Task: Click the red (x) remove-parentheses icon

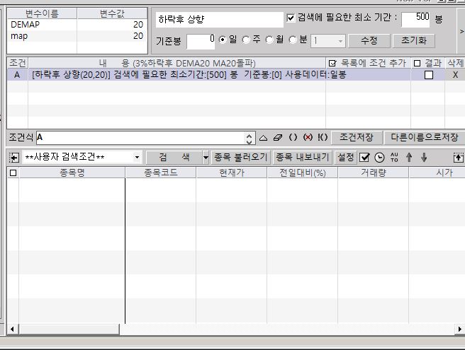Action: click(308, 138)
